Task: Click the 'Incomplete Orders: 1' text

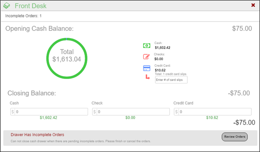Action: pos(23,16)
